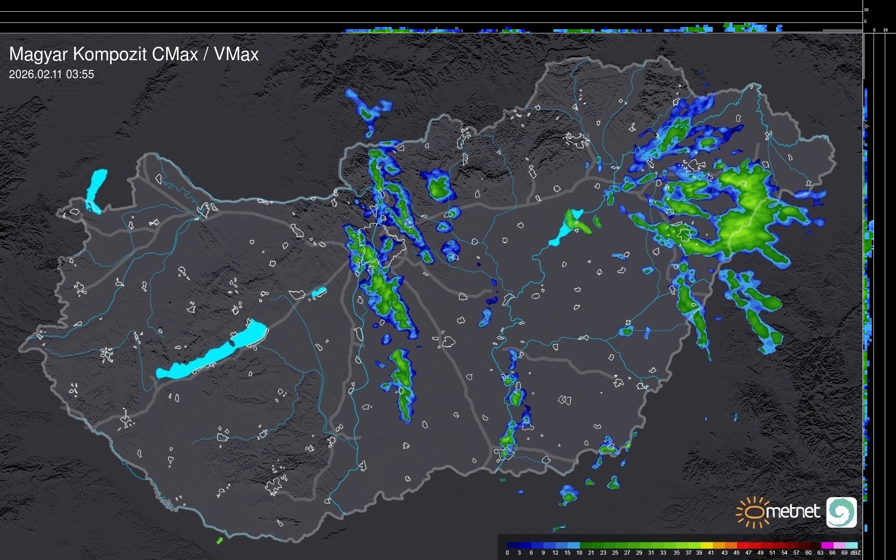Pick the cyan 69 dBZ legend swatch
The height and width of the screenshot is (560, 896).
coord(851,545)
